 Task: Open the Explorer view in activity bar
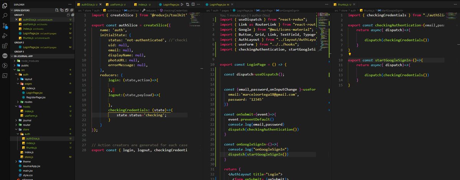5,6
